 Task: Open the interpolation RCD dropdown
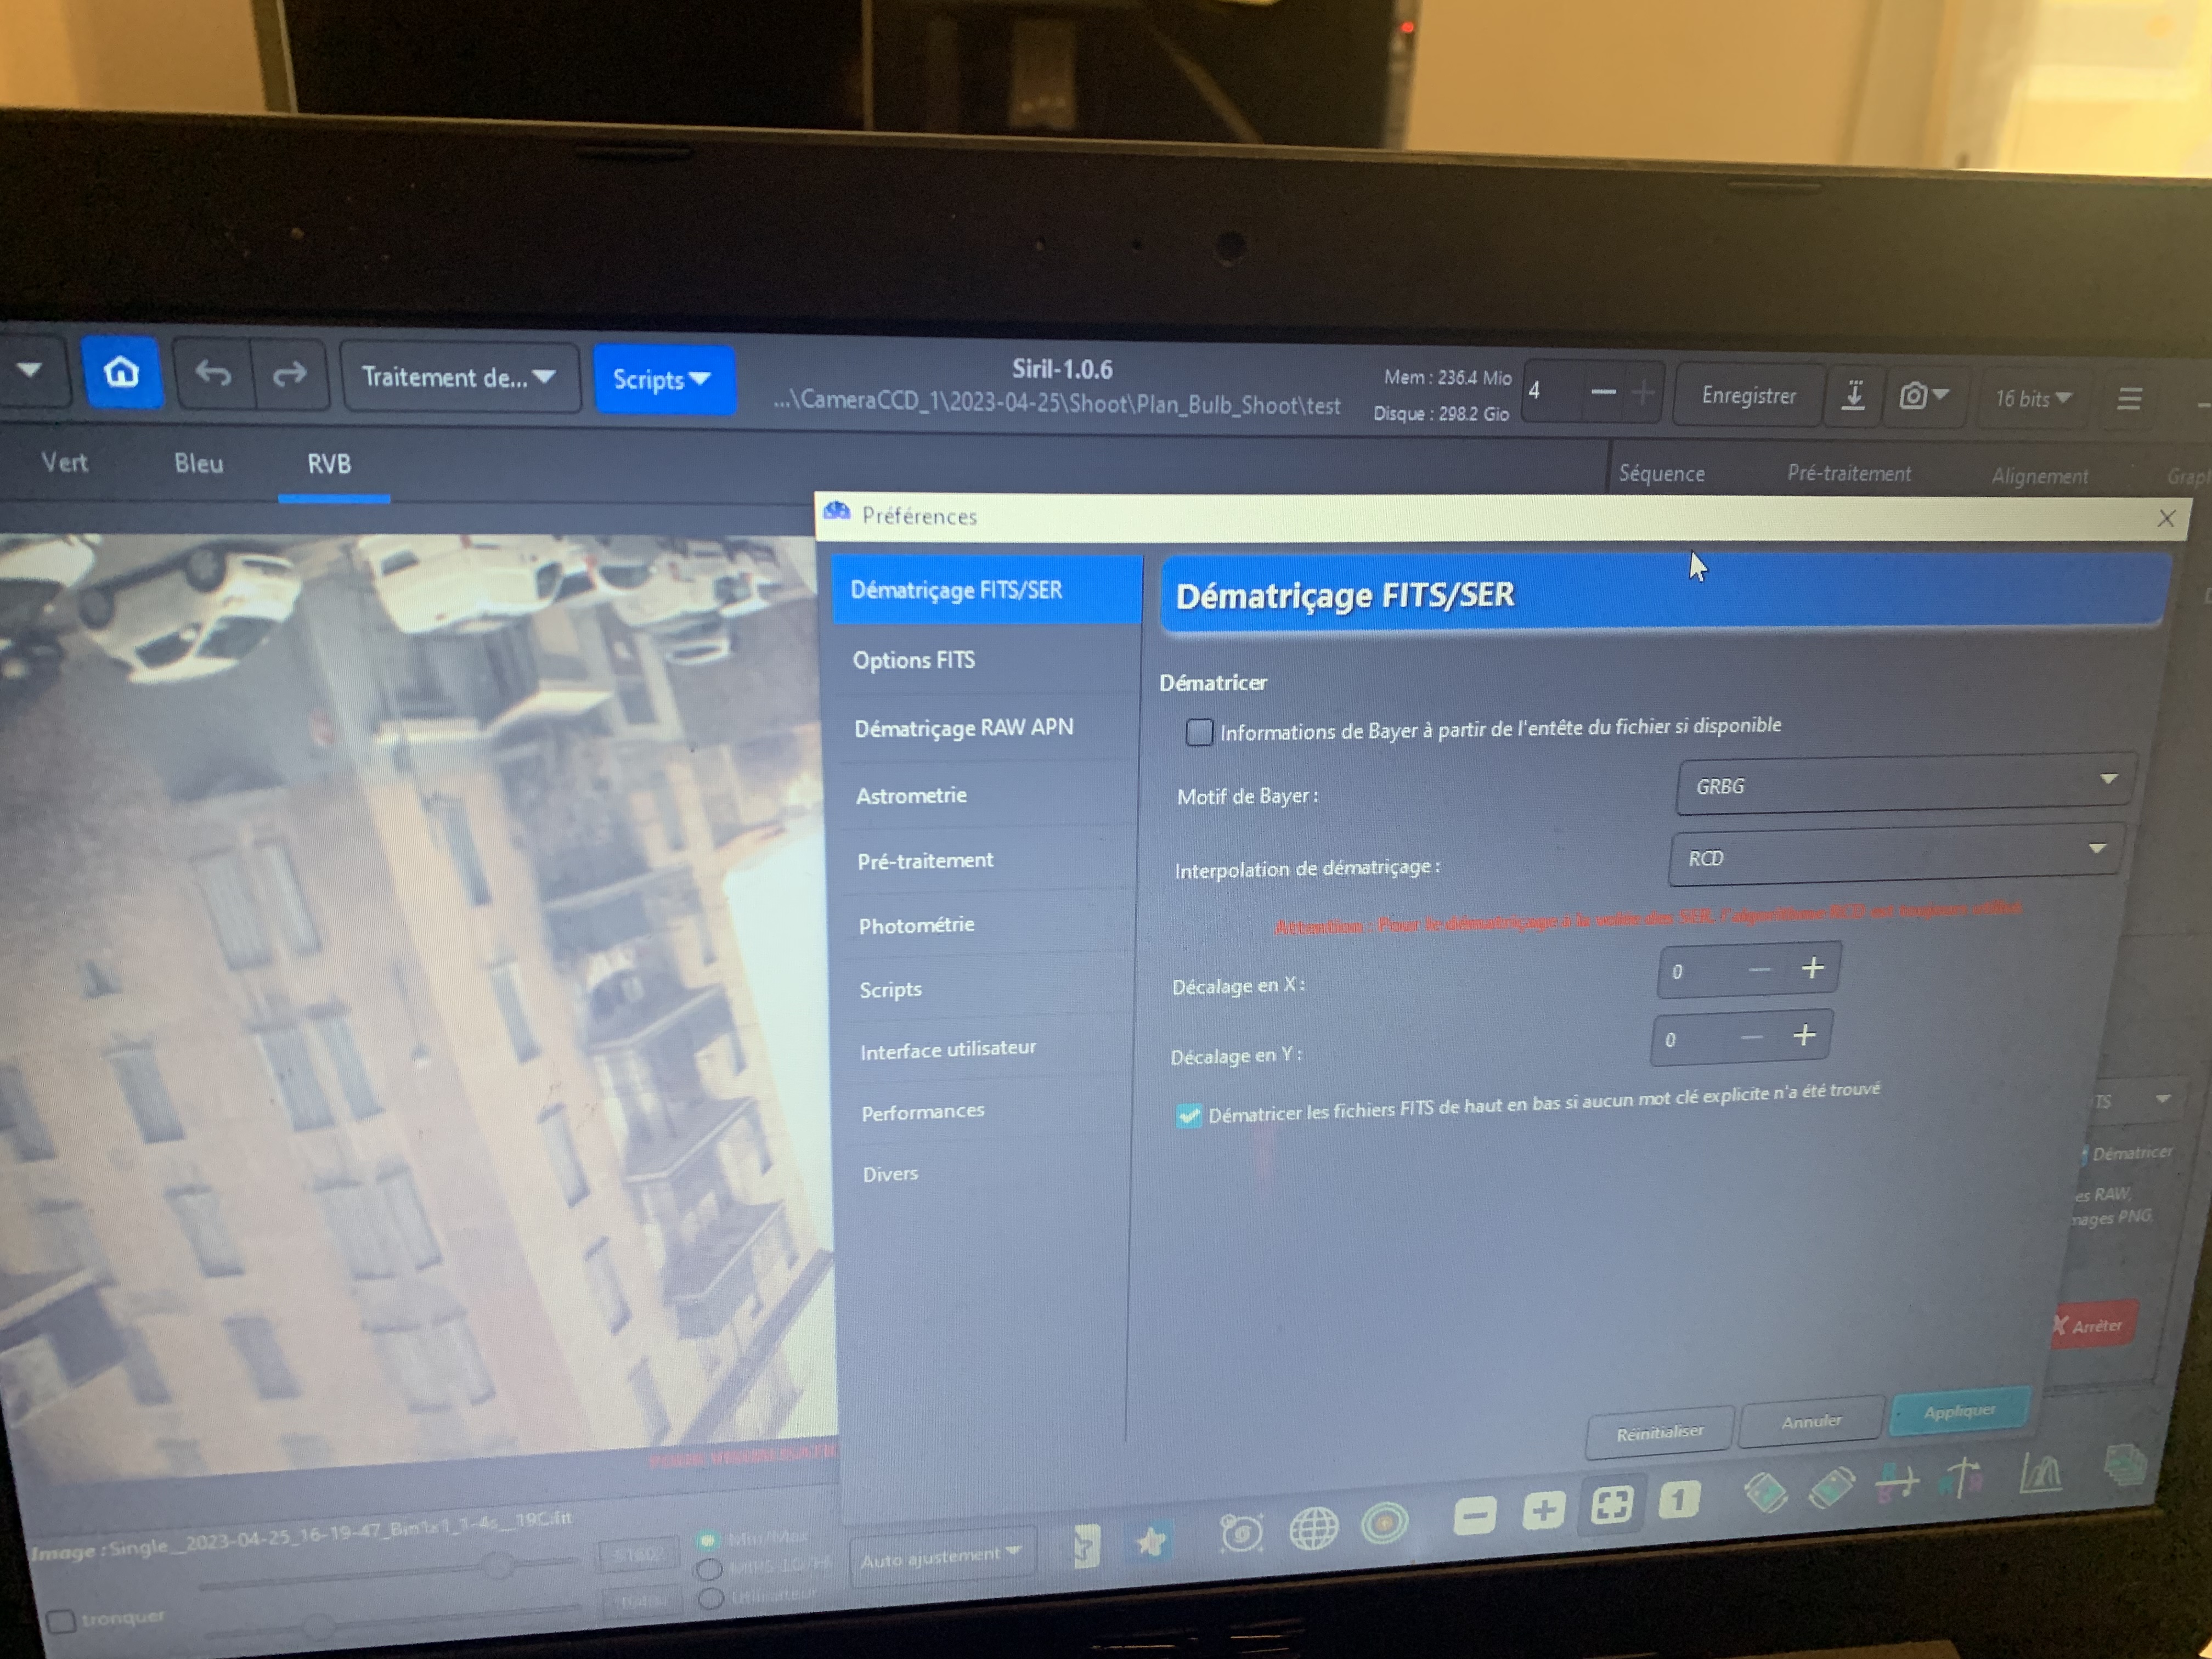tap(1896, 855)
